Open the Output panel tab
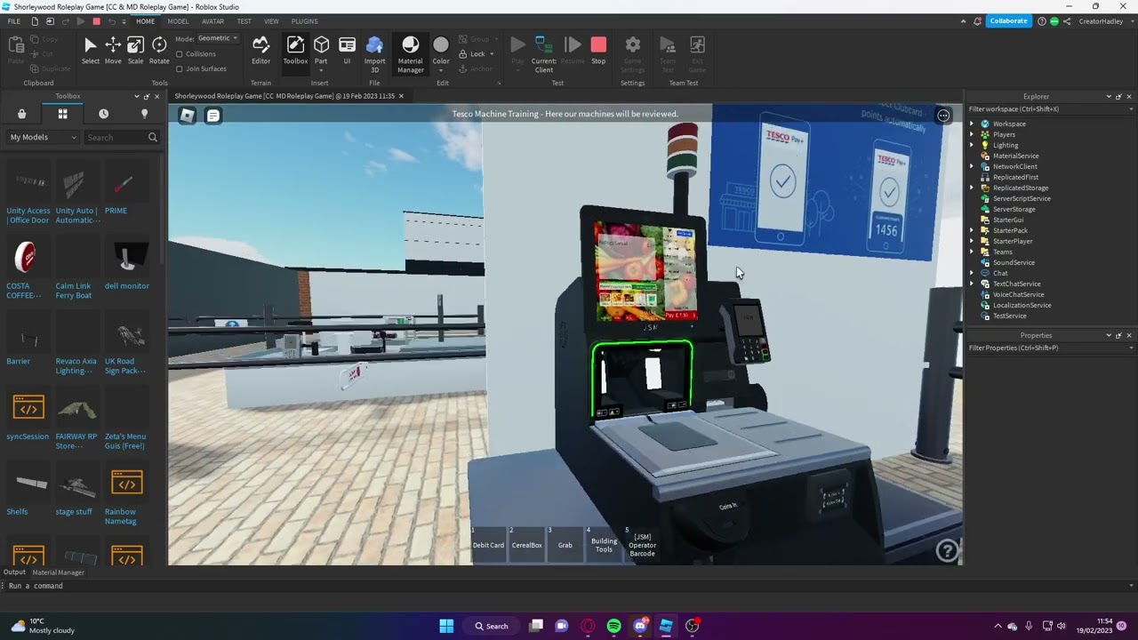This screenshot has width=1138, height=640. tap(14, 572)
